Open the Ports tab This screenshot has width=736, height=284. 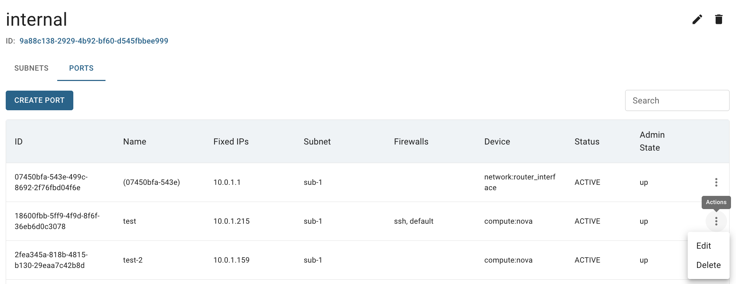pyautogui.click(x=81, y=68)
